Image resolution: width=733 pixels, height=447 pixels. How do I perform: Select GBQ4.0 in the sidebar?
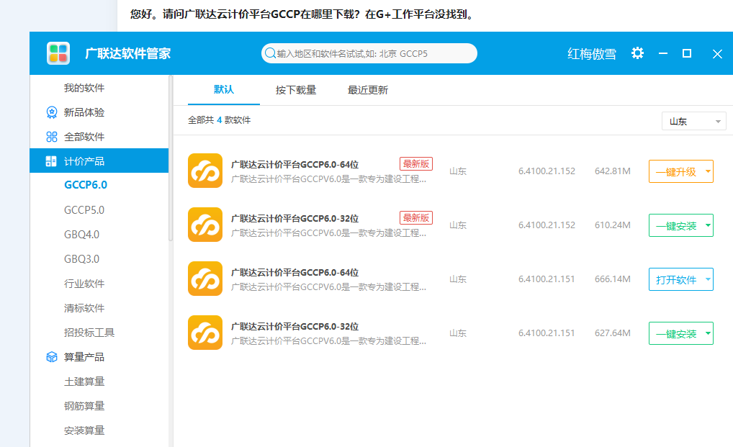(x=82, y=235)
